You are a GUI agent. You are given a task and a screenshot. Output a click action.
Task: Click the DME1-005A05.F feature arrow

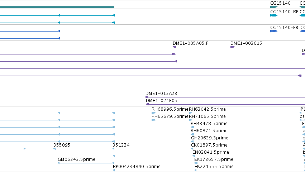pyautogui.click(x=174, y=47)
